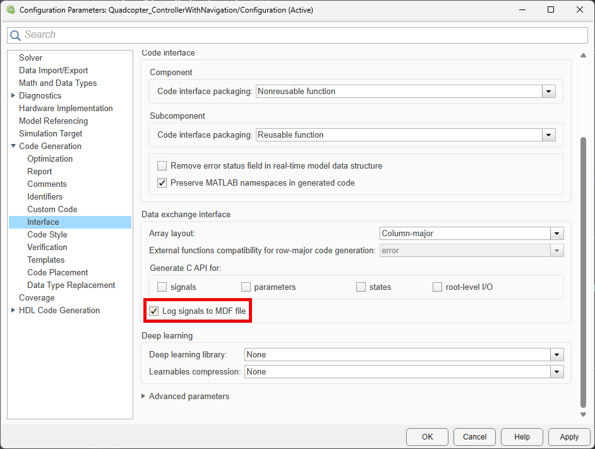Open the Solver settings pane
Viewport: 595px width, 449px height.
click(31, 57)
